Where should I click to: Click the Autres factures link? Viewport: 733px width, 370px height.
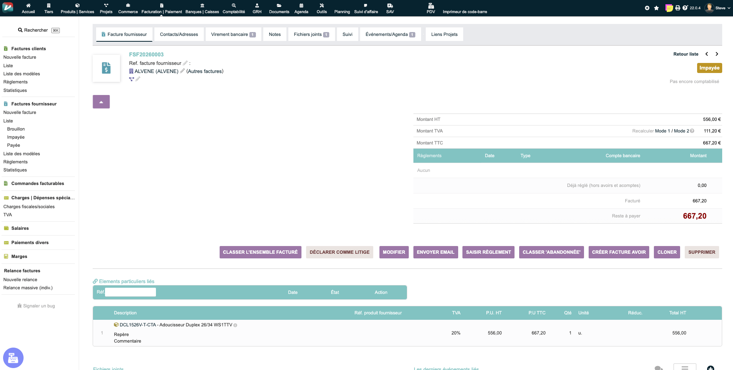point(205,71)
